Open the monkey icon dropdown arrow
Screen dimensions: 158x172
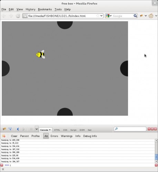pos(156,16)
